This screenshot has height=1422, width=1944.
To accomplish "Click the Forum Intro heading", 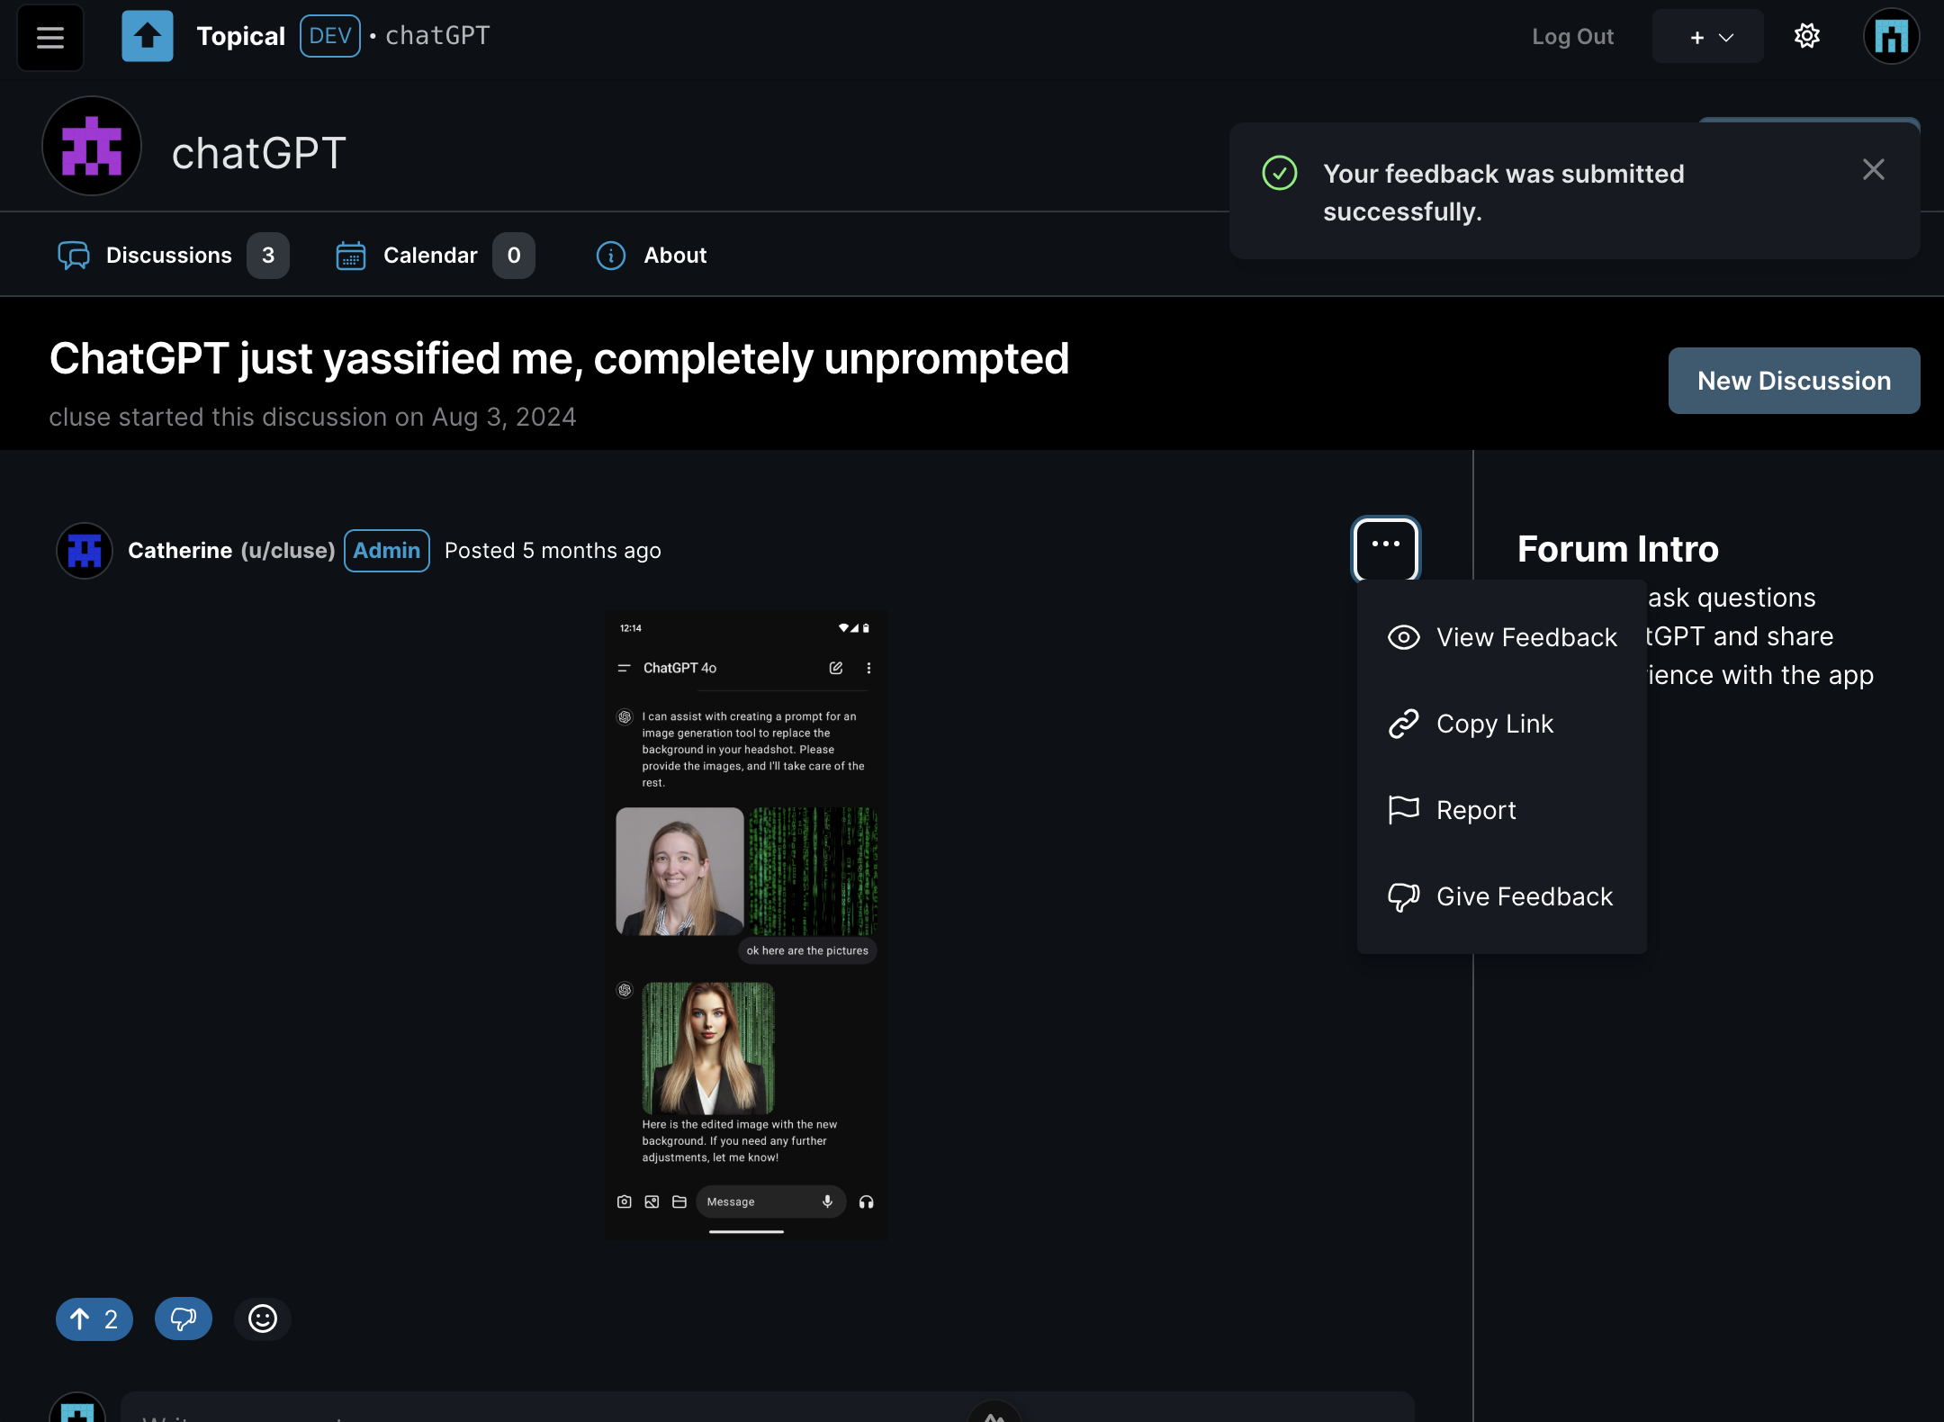I will point(1617,549).
